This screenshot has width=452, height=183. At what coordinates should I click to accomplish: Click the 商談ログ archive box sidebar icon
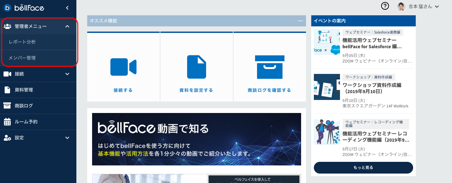[x=7, y=106]
